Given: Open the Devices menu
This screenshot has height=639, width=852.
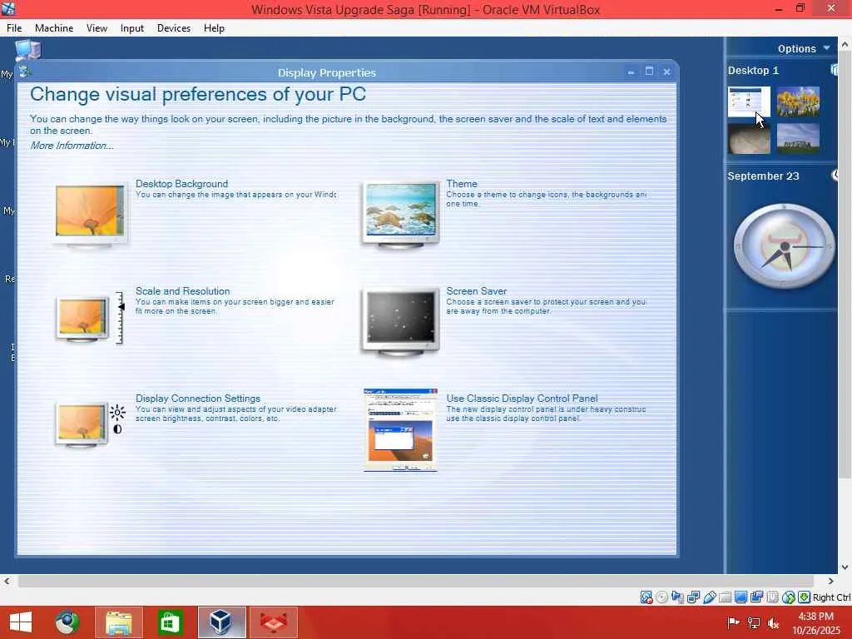Looking at the screenshot, I should click(173, 27).
